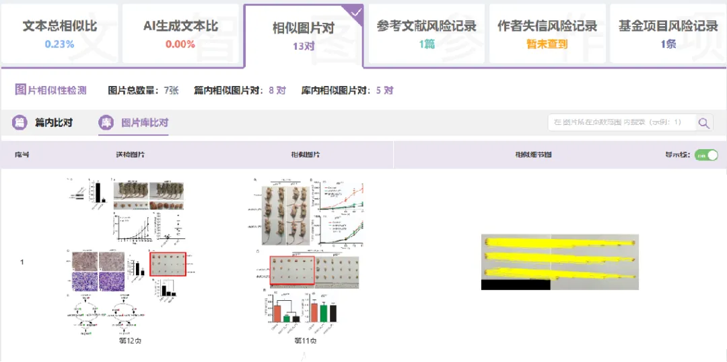Image resolution: width=727 pixels, height=362 pixels.
Task: Click the checkmark corner badge on 相似图片对
Action: 356,12
